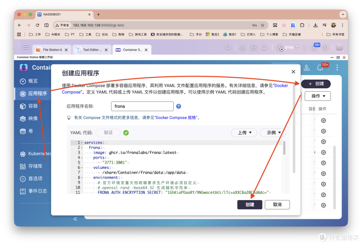This screenshot has width=362, height=245.
Task: Click the YAML editor vertical scrollbar
Action: coord(284,148)
